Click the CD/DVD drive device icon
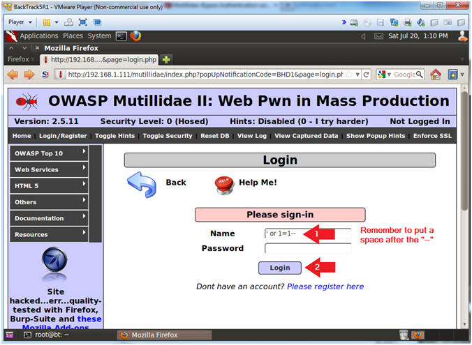The image size is (472, 345). 367,22
